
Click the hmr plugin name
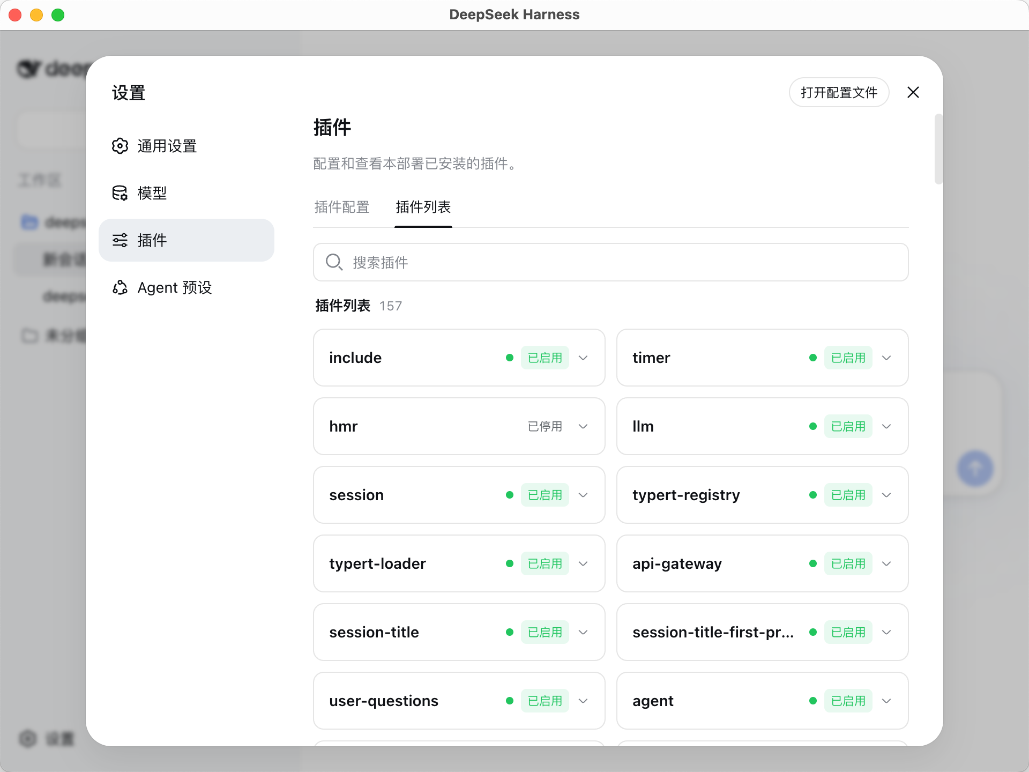[344, 426]
